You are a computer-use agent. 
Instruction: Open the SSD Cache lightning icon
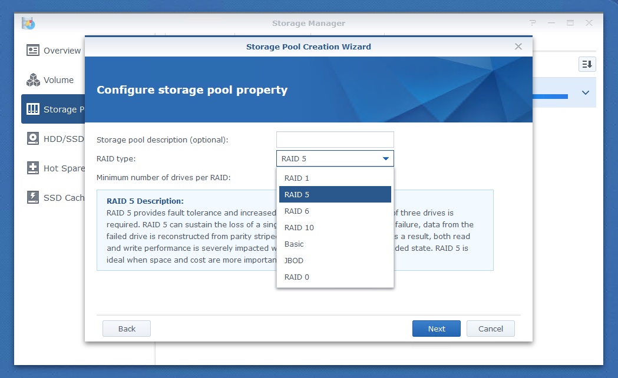(33, 198)
